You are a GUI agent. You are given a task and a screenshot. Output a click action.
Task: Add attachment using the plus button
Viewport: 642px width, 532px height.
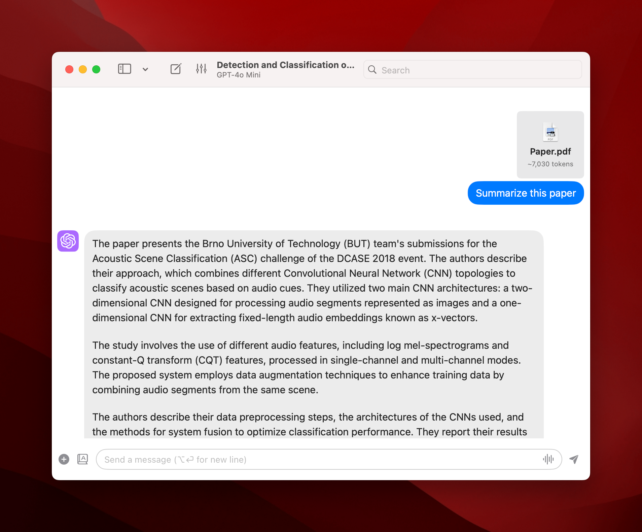click(x=64, y=459)
